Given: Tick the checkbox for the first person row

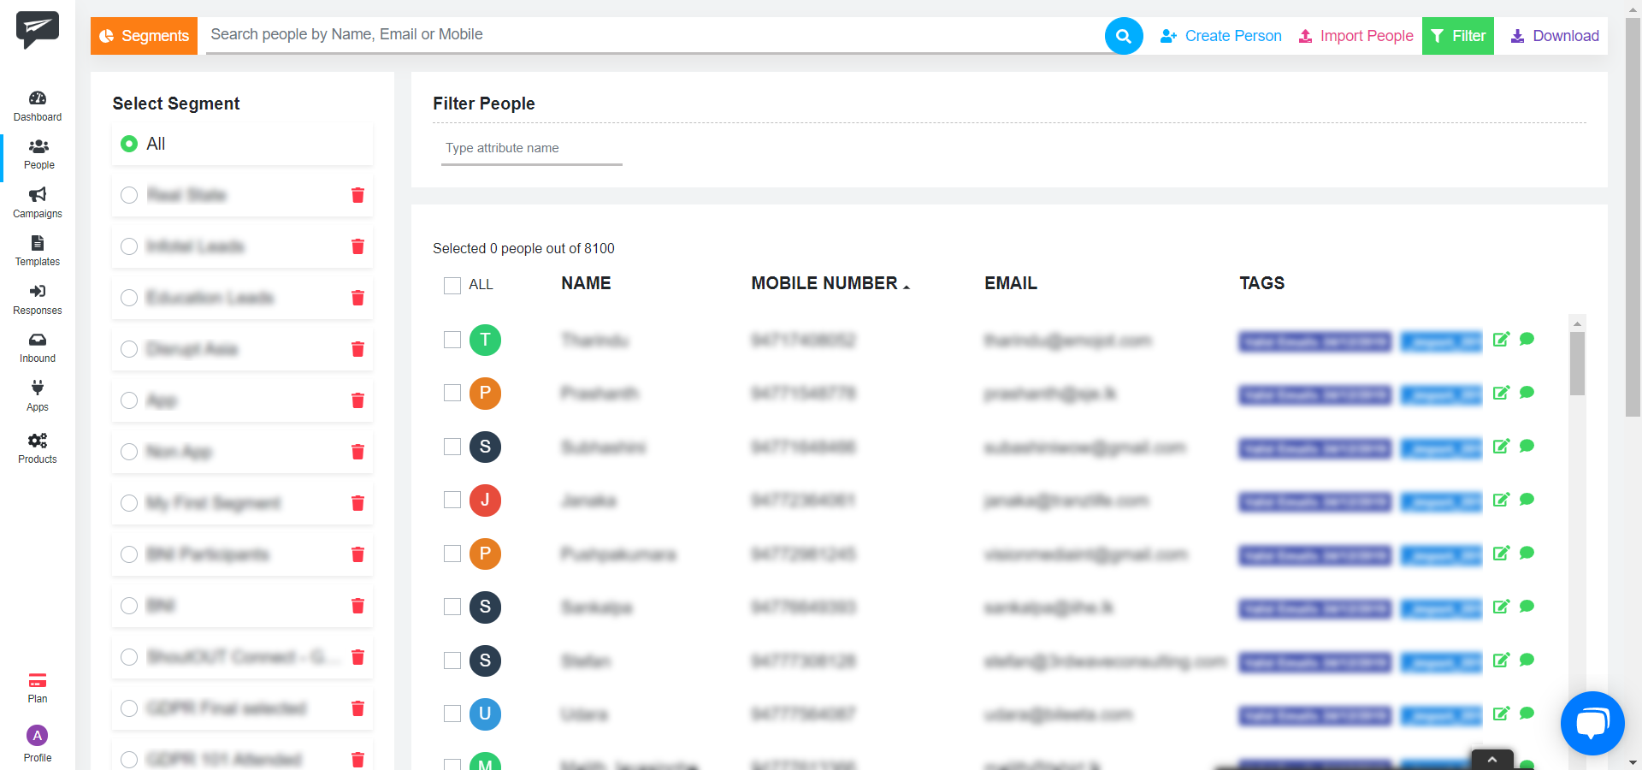Looking at the screenshot, I should 452,340.
